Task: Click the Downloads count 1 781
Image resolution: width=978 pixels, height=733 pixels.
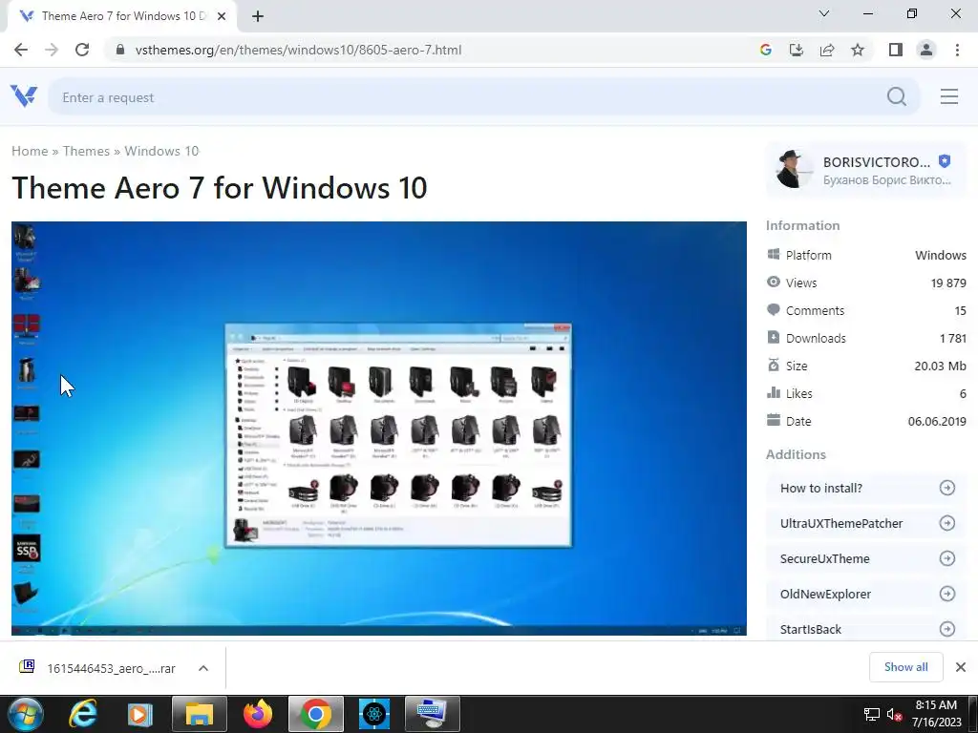Action: [952, 339]
